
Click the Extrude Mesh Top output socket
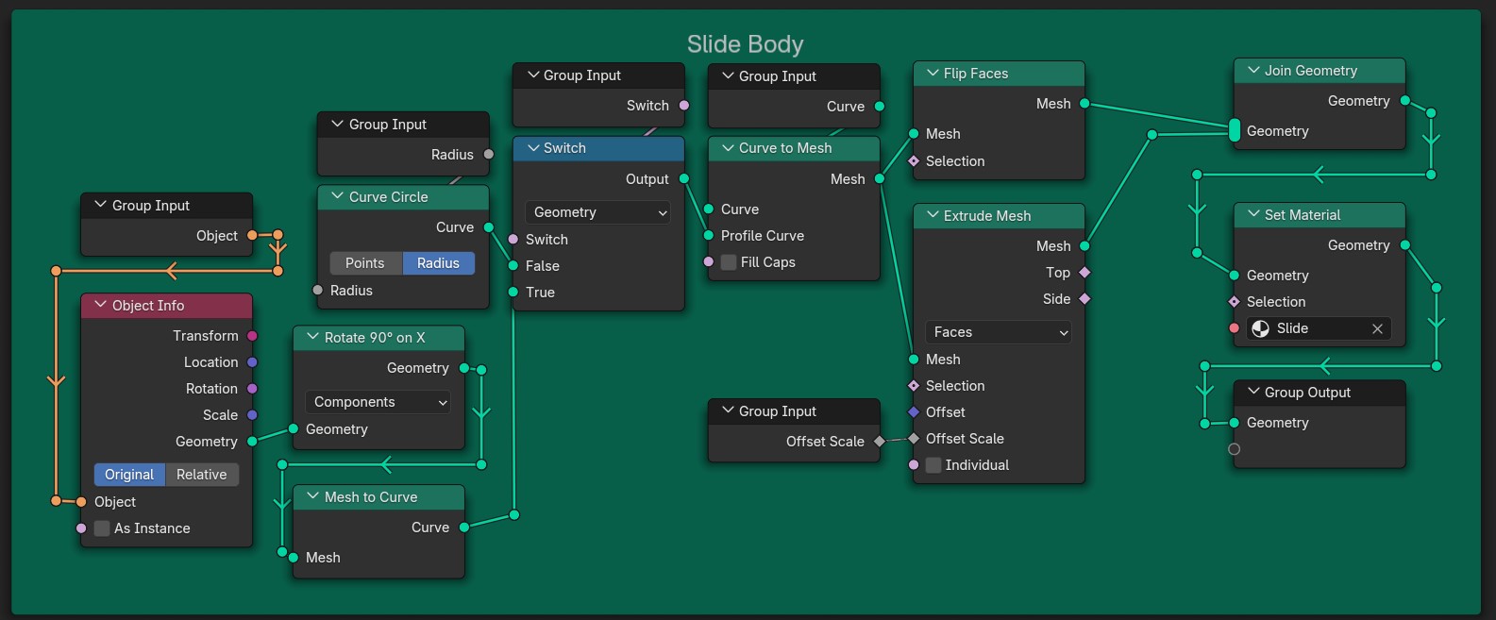(x=1084, y=272)
